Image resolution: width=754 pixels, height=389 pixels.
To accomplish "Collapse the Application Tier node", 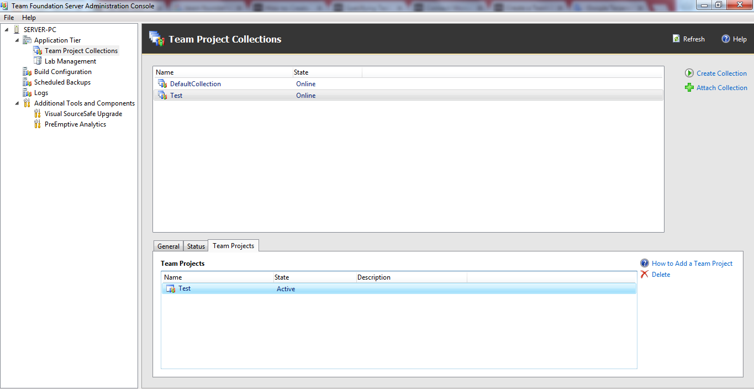I will pos(17,40).
